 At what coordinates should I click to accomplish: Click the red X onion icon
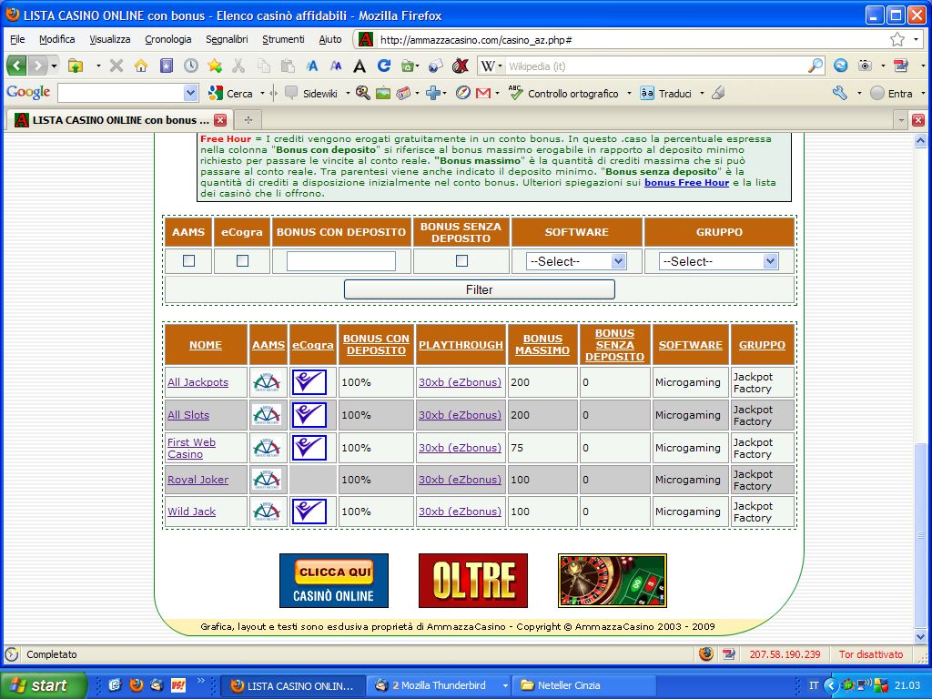(460, 66)
